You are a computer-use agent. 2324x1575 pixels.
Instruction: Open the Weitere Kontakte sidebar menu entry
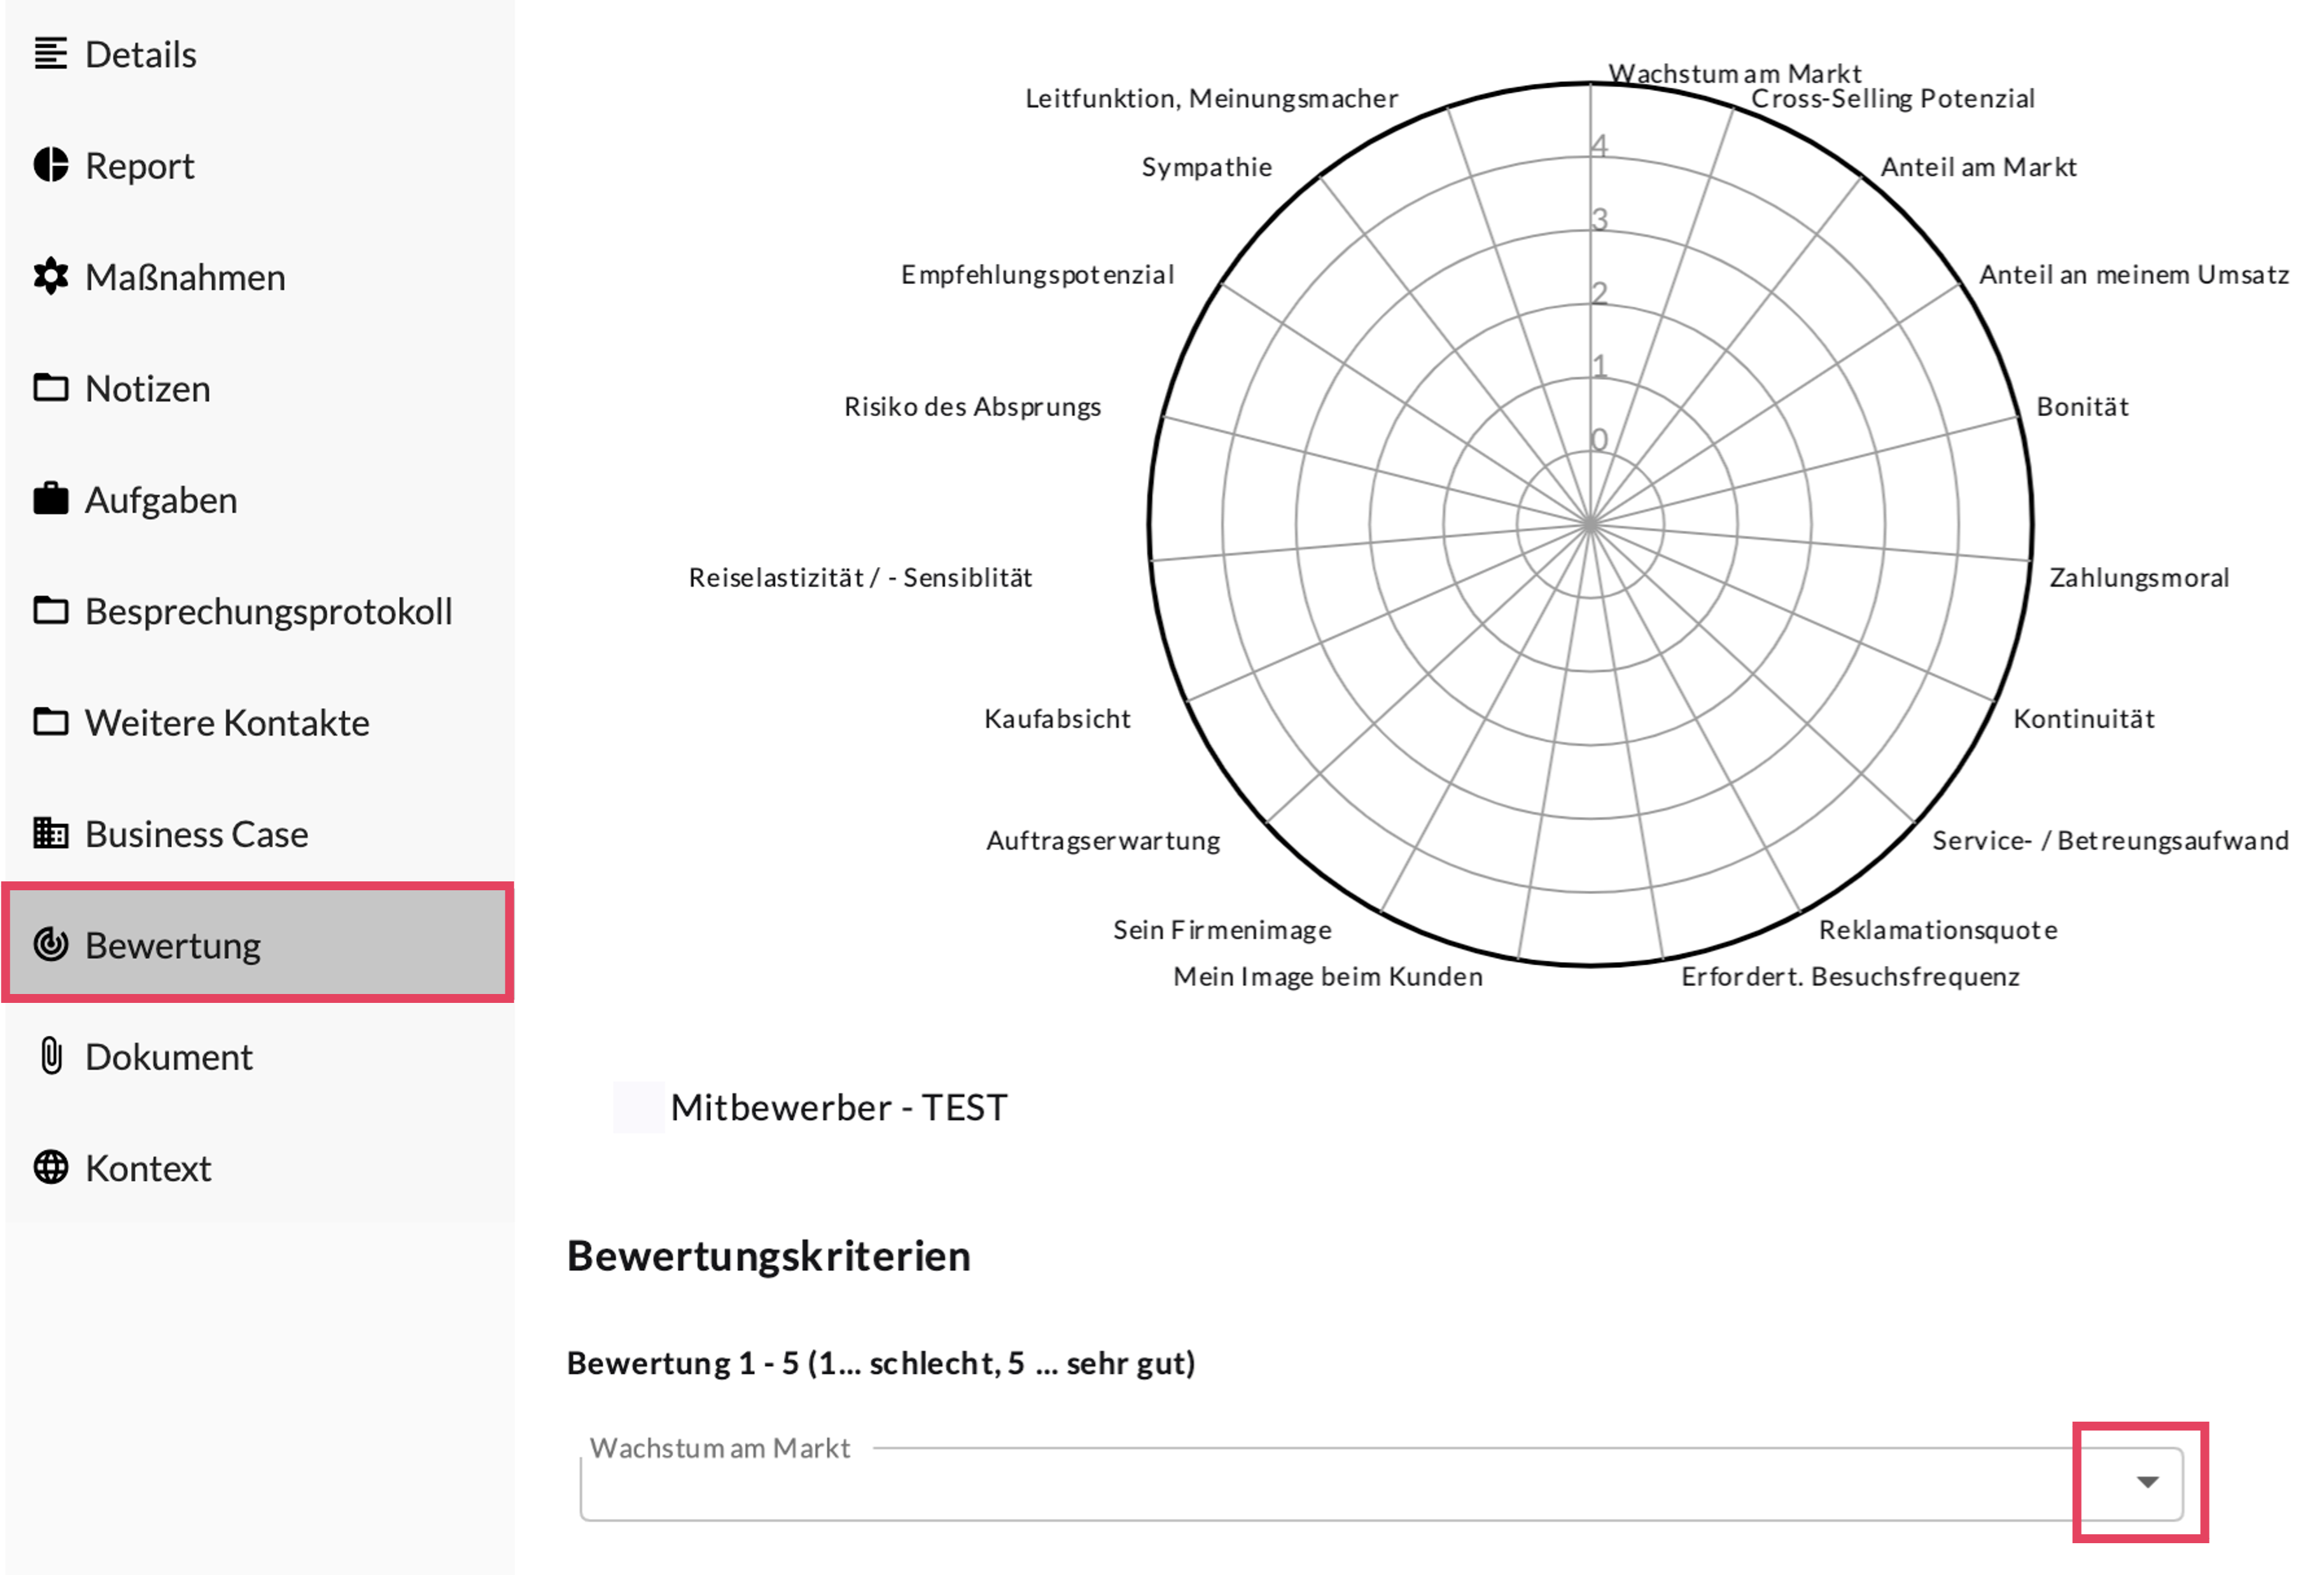227,722
